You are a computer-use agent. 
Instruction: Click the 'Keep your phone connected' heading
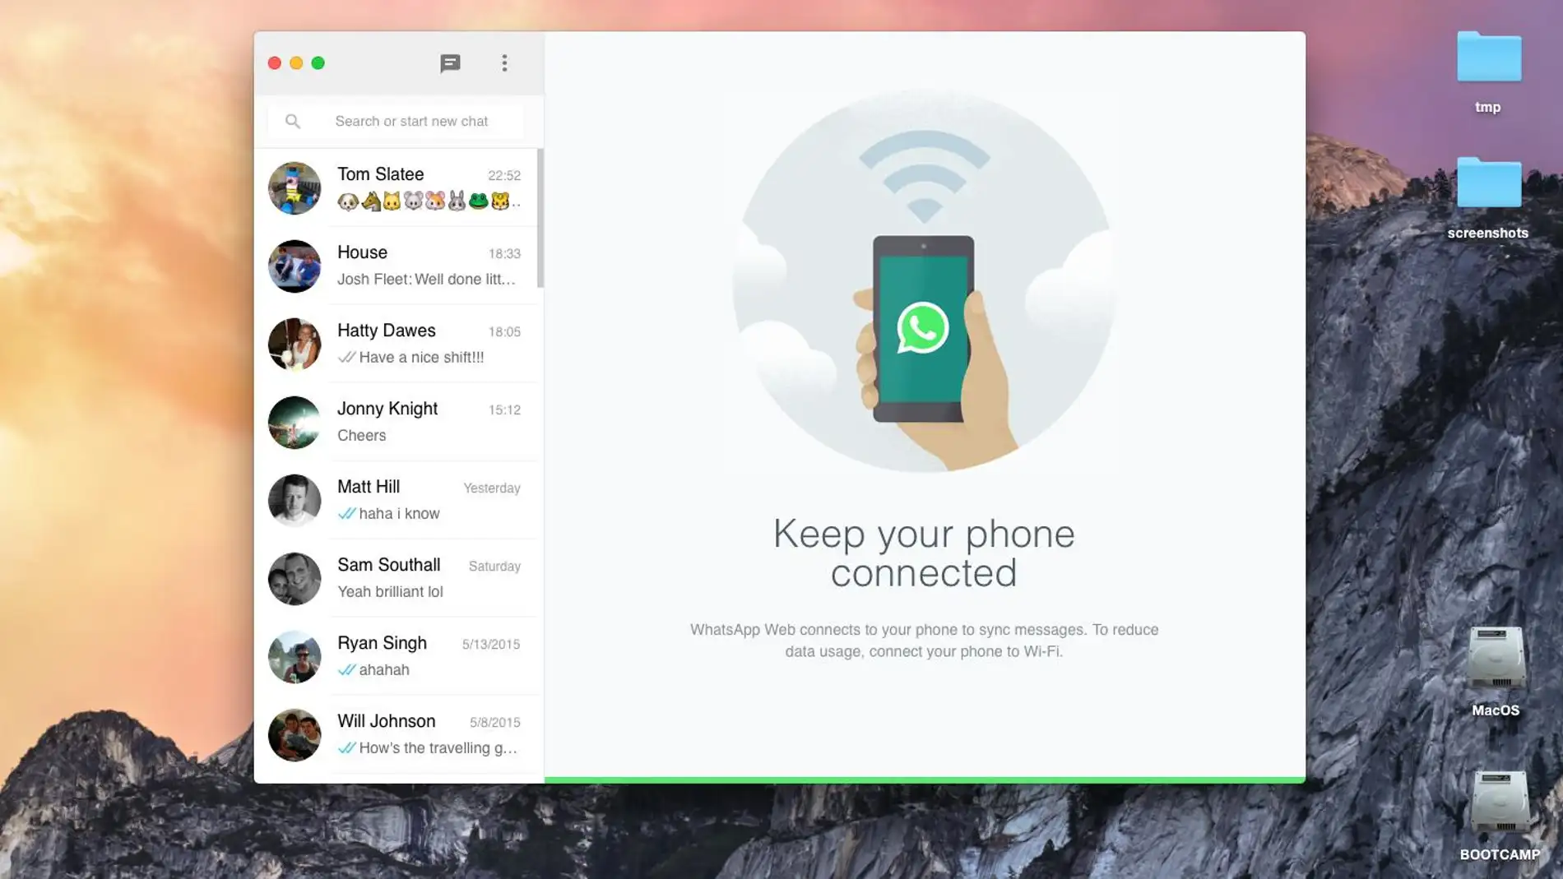(924, 553)
